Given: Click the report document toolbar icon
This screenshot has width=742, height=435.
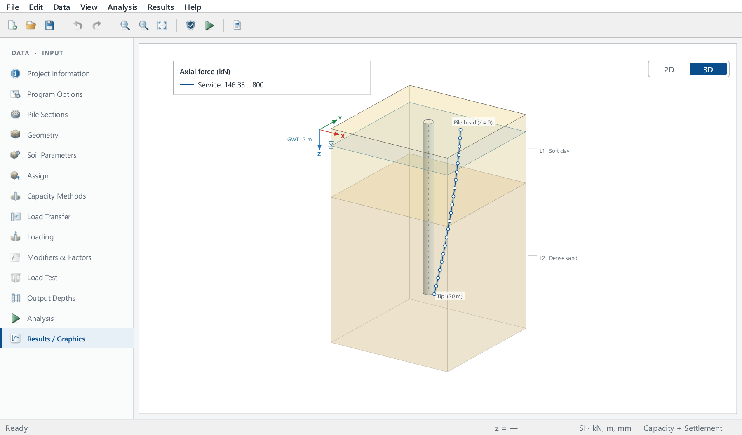Looking at the screenshot, I should 237,26.
